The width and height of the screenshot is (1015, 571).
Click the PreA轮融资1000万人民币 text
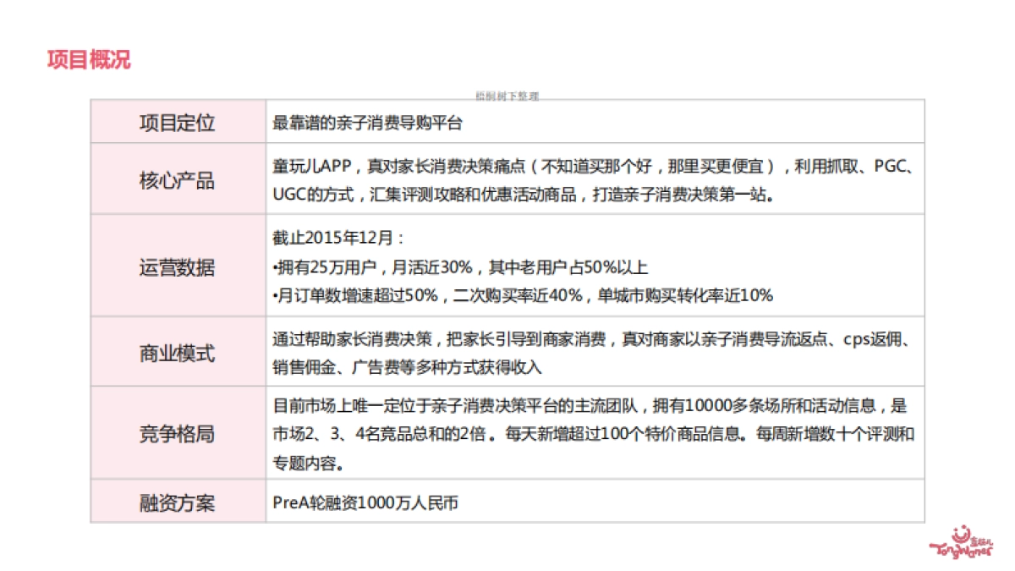[x=364, y=502]
